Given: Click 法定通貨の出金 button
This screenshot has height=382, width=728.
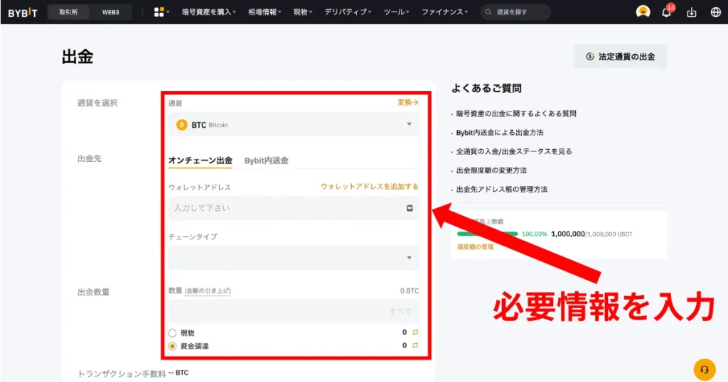Looking at the screenshot, I should (620, 57).
